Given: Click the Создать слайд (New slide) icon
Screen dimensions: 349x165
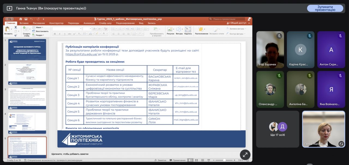Looking at the screenshot, I should [26, 29].
